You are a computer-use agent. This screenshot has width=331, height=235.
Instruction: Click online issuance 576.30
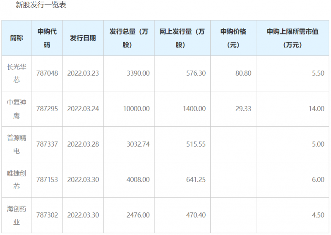point(196,74)
